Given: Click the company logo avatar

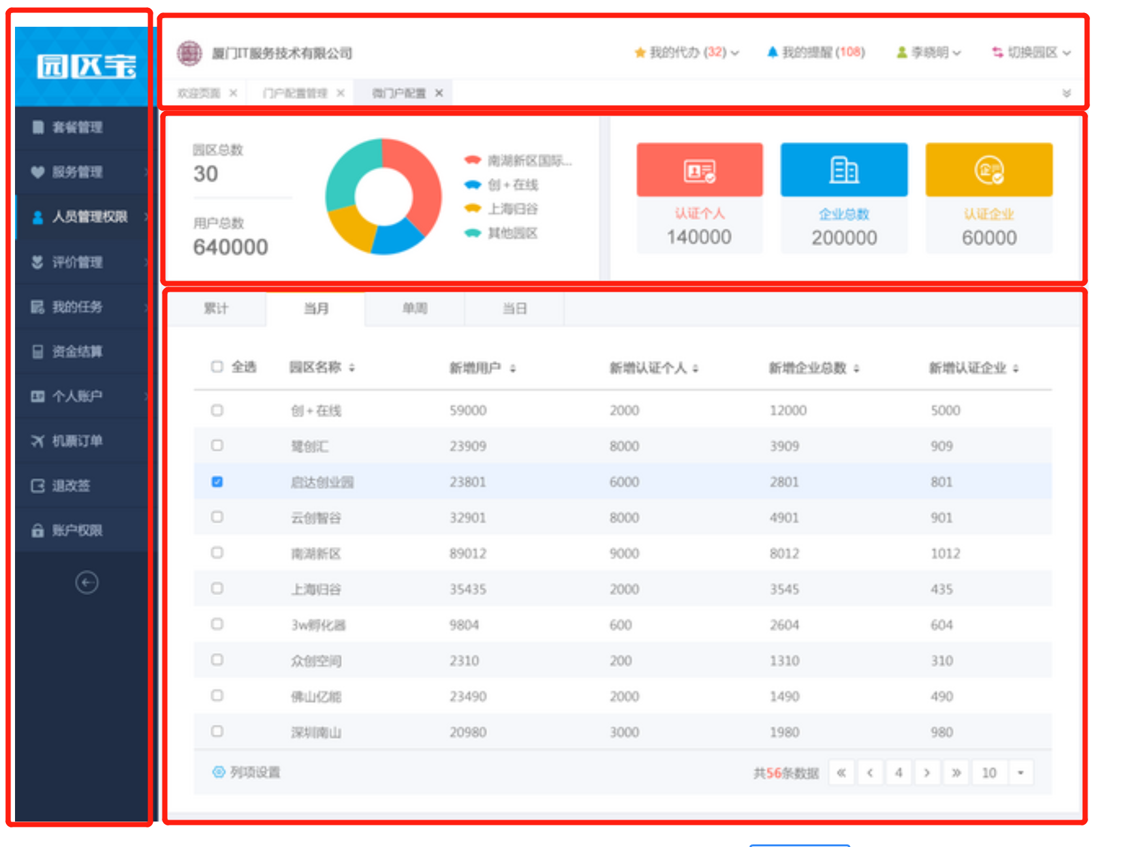Looking at the screenshot, I should tap(190, 53).
